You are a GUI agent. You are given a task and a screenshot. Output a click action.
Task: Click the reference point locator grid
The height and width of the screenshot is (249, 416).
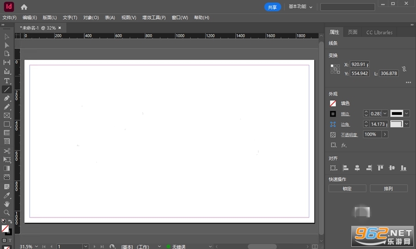pyautogui.click(x=335, y=69)
